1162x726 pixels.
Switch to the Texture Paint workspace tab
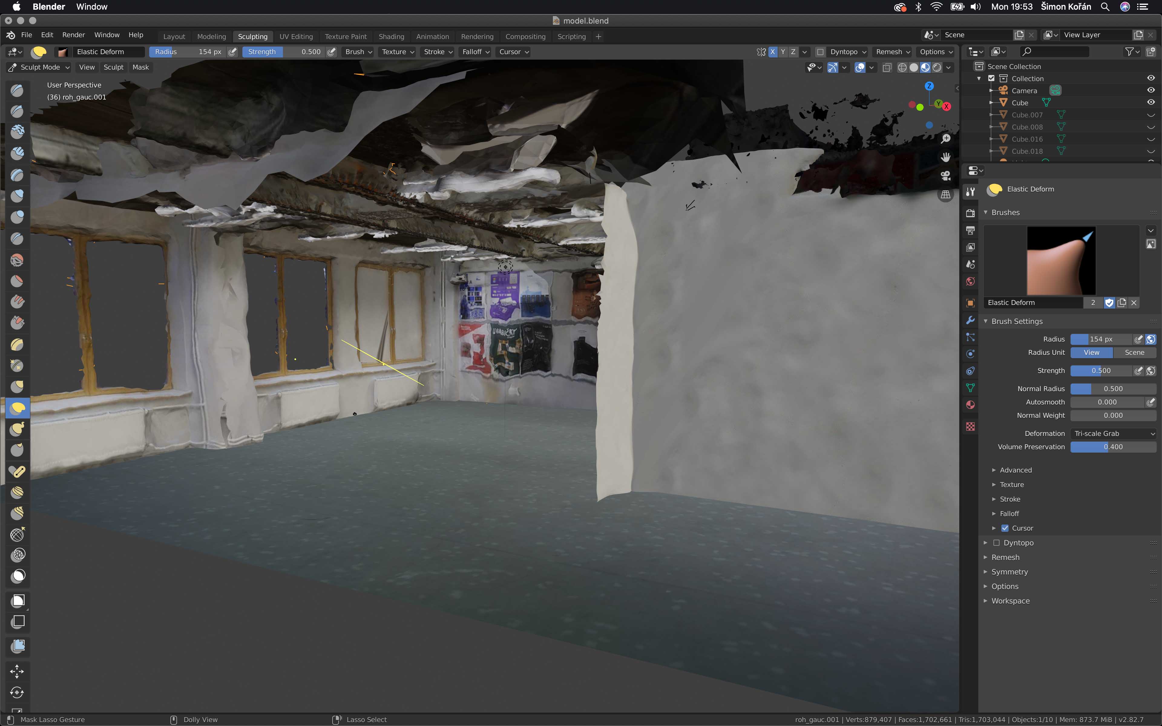[x=345, y=37]
